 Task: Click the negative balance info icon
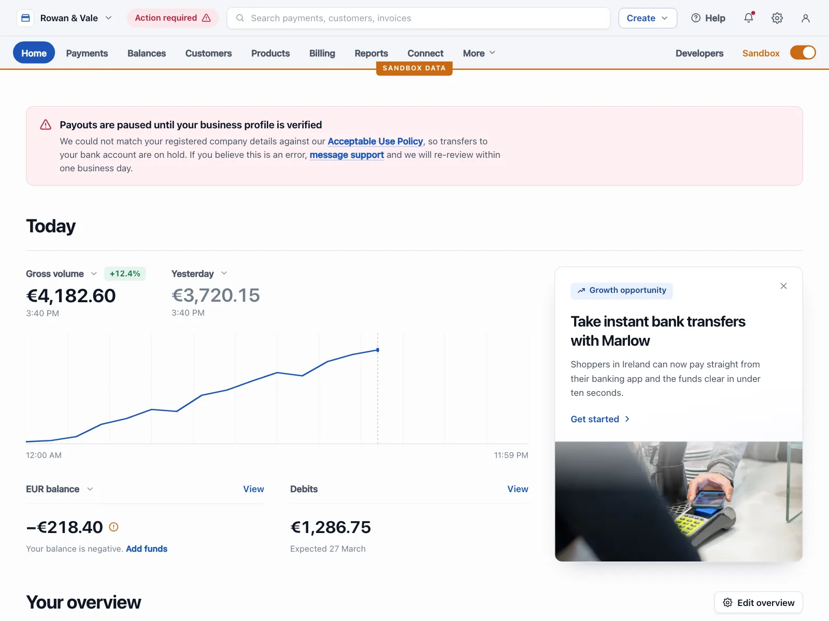pyautogui.click(x=114, y=527)
